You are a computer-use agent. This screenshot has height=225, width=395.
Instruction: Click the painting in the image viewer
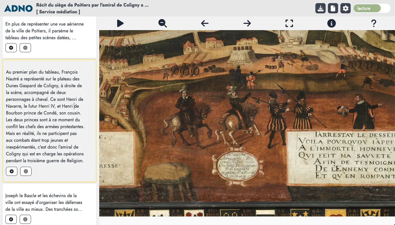[247, 123]
